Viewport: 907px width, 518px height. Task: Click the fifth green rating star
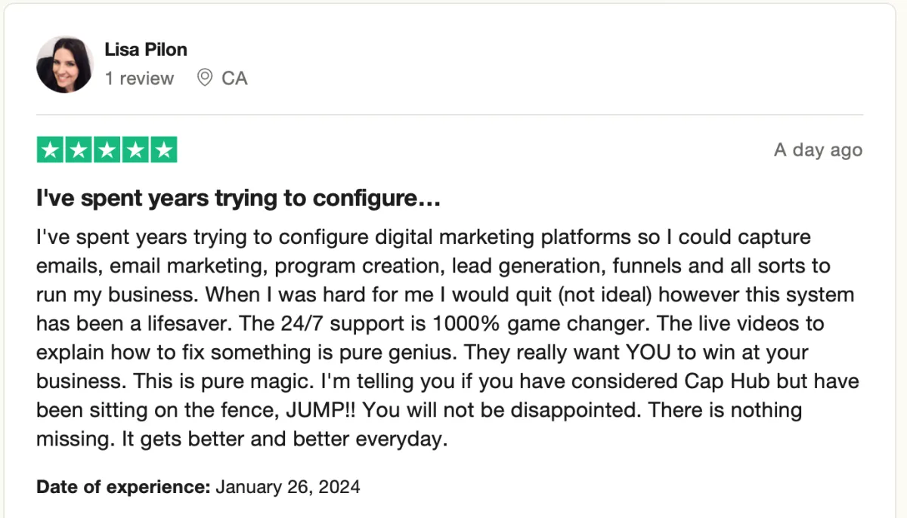coord(163,150)
